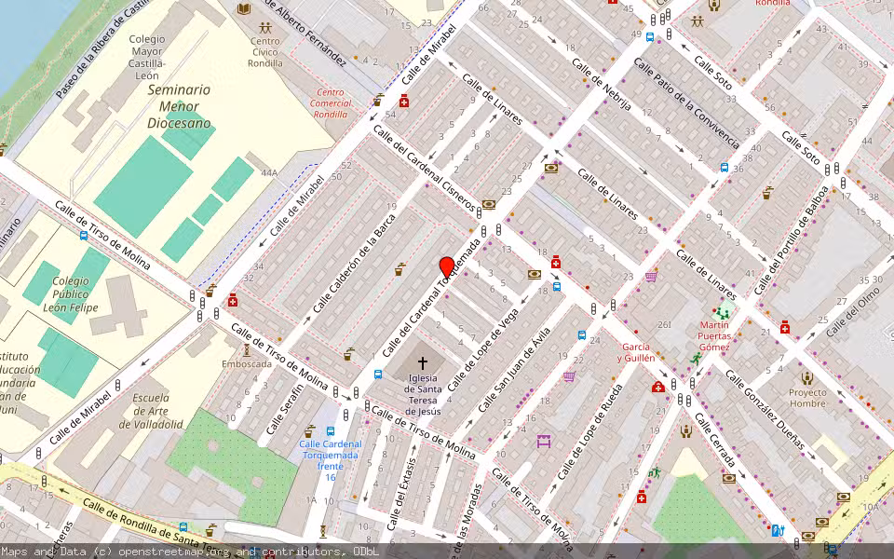Click the church icon at Iglesia de Santa Teresa
Screen dimensions: 894x559
click(422, 361)
